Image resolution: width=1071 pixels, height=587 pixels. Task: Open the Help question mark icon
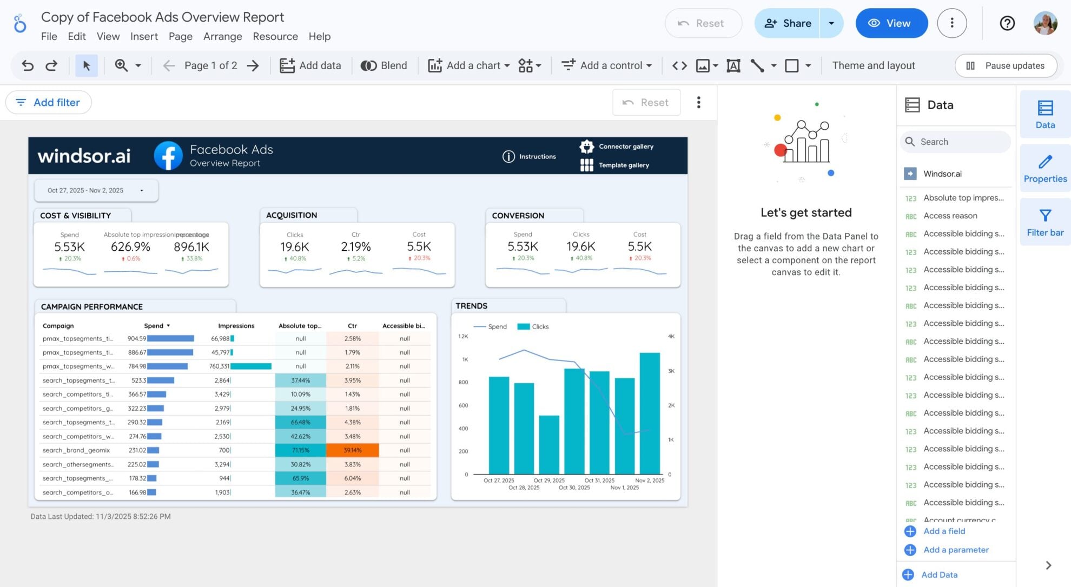point(1007,23)
